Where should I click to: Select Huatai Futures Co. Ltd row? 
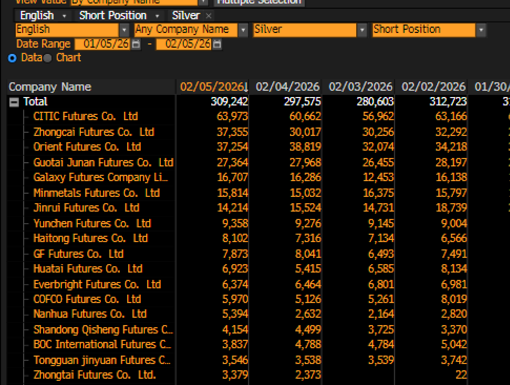coord(88,269)
